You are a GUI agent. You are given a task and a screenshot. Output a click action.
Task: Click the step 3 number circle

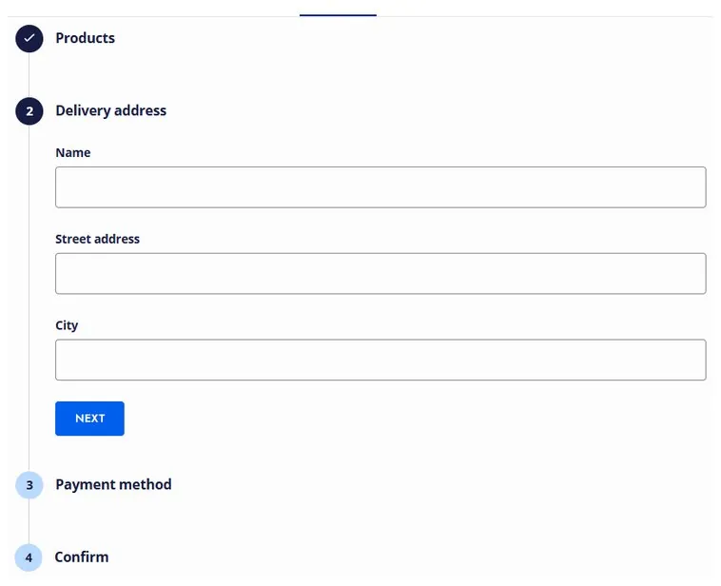[29, 485]
